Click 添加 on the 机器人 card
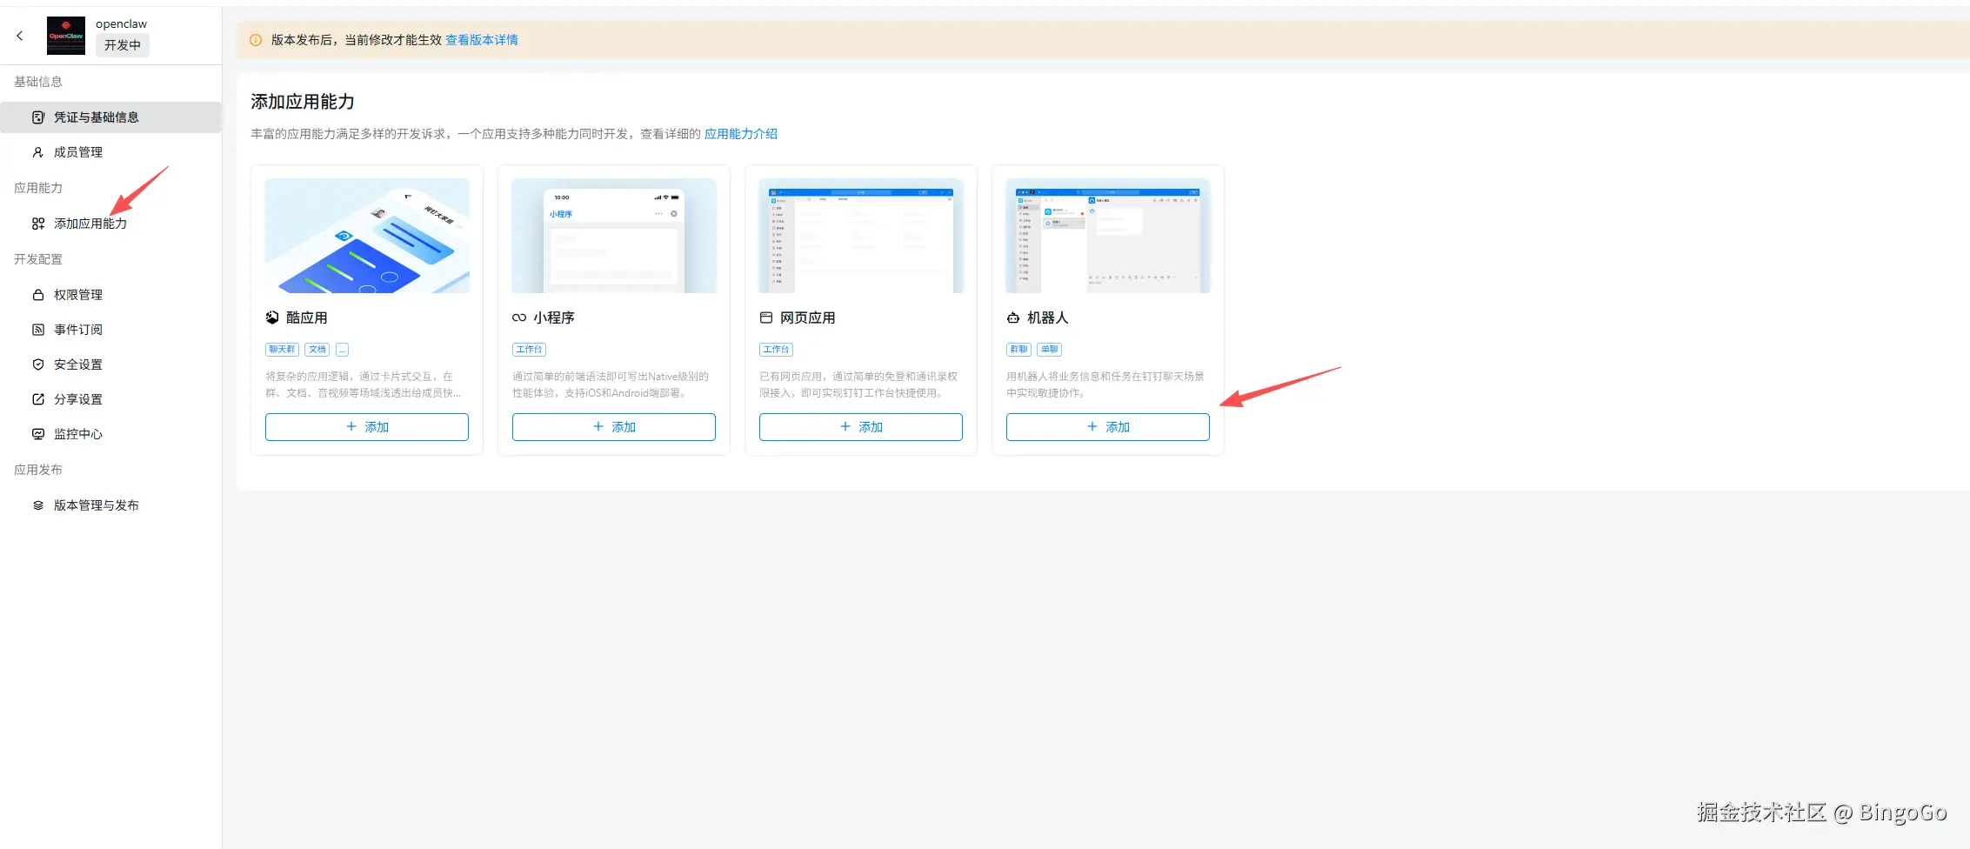This screenshot has width=1970, height=849. [x=1107, y=426]
